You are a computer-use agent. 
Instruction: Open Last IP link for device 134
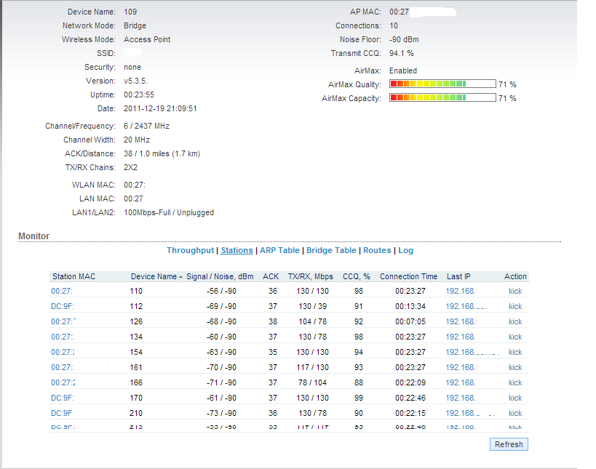tap(460, 337)
